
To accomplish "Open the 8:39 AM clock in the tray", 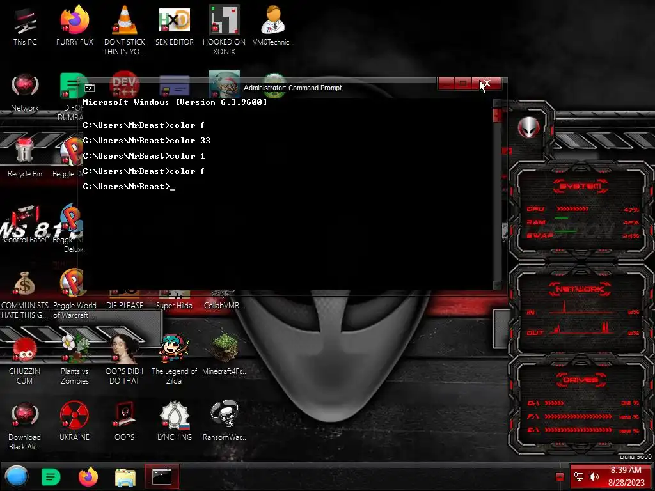I will (x=626, y=476).
